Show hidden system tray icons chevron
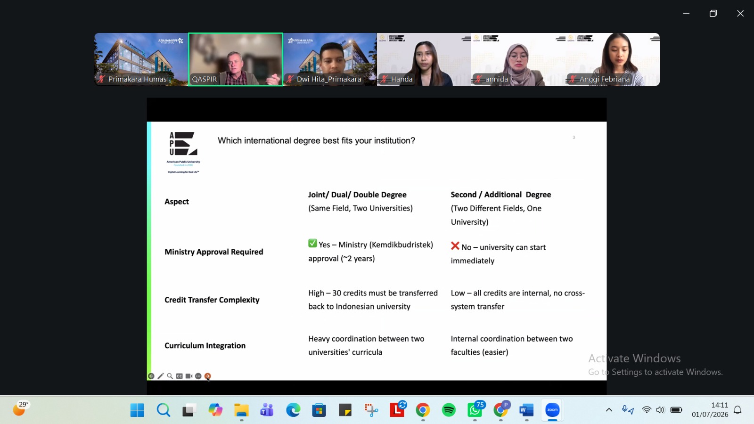754x424 pixels. point(609,410)
